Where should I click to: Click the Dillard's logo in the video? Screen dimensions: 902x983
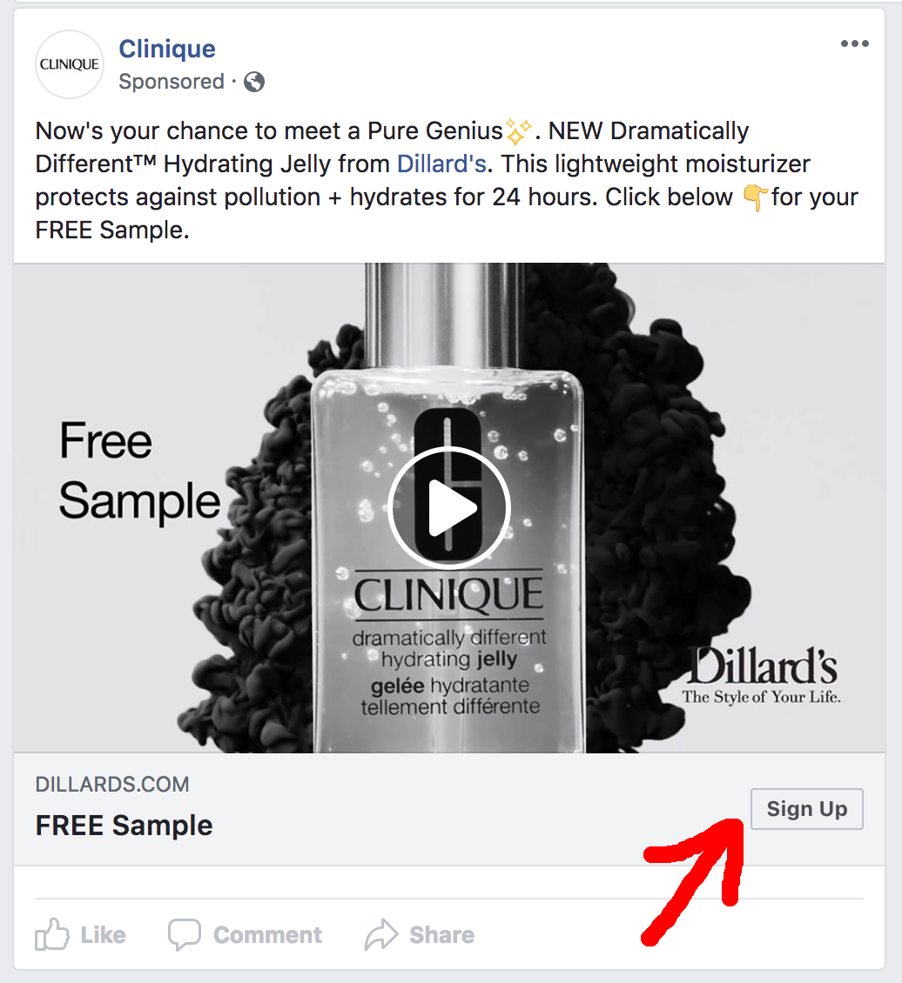point(762,676)
